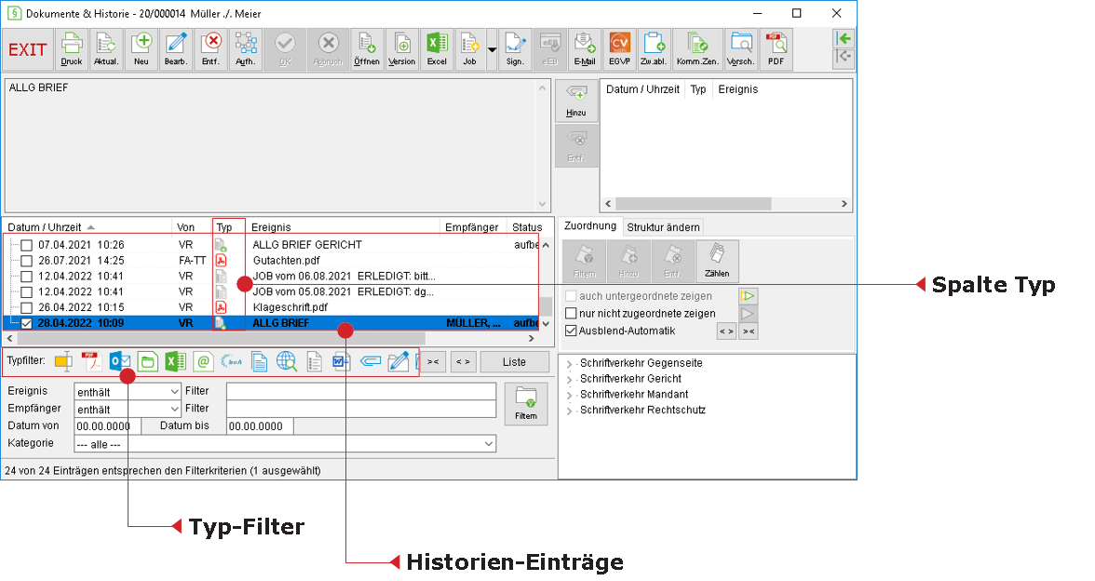Open the Bearb. edit tool
Image resolution: width=1095 pixels, height=581 pixels.
[x=176, y=49]
